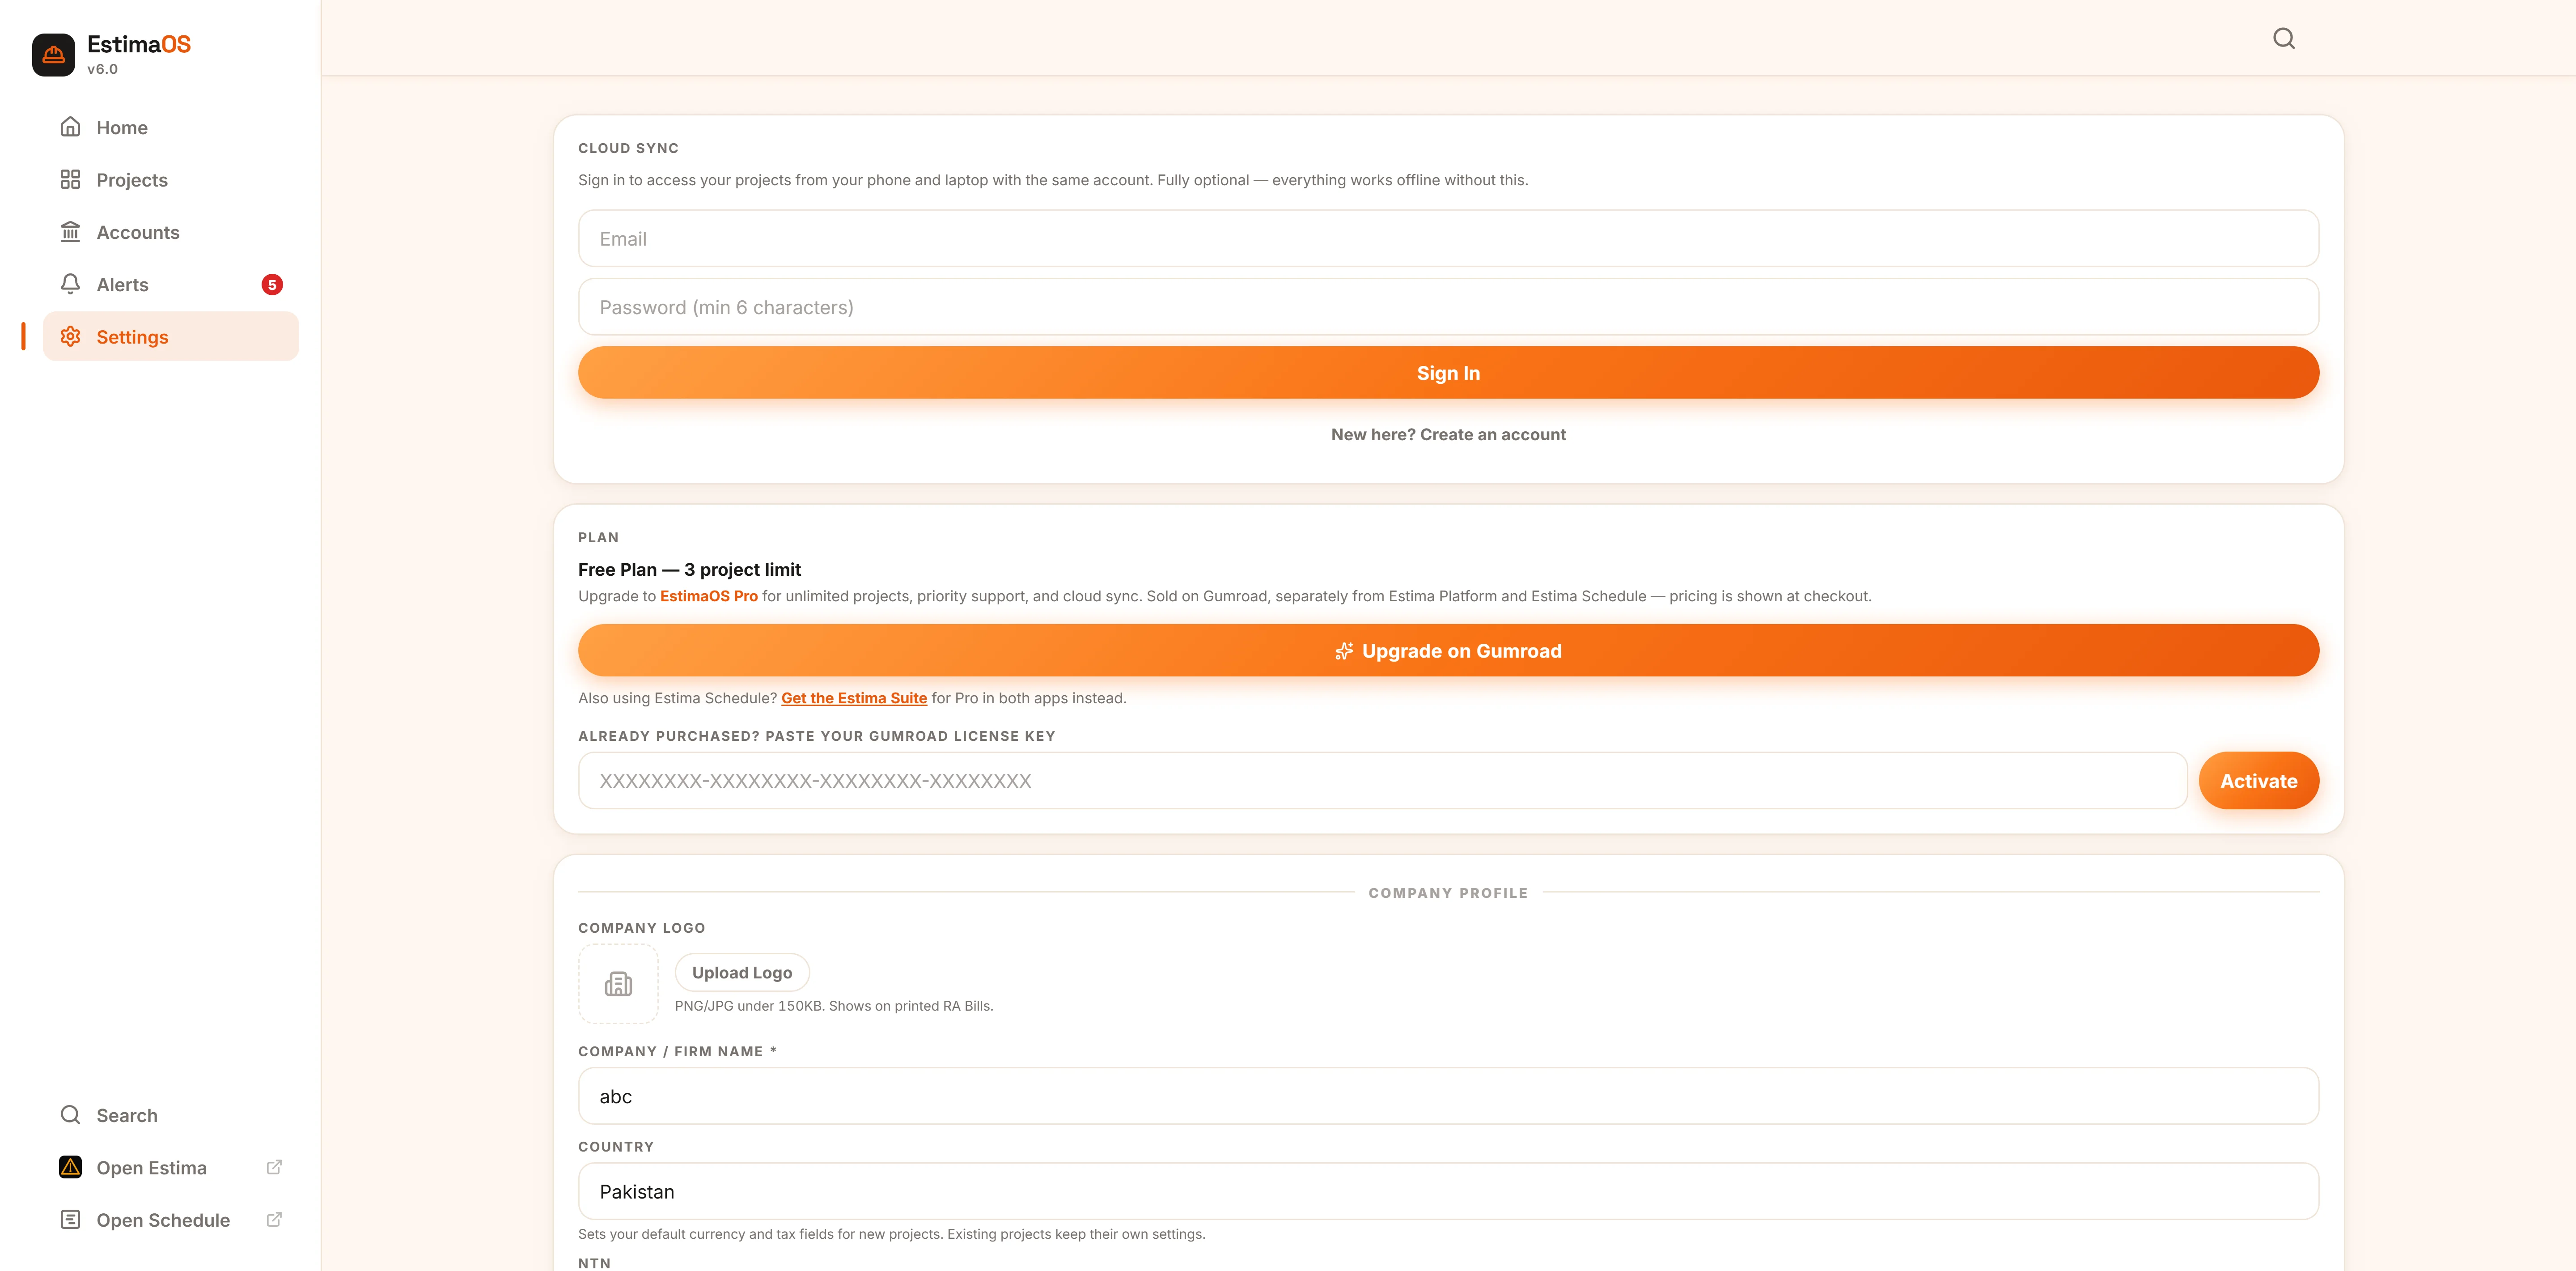The image size is (2576, 1271).
Task: Click the Open Schedule list icon
Action: click(x=70, y=1219)
